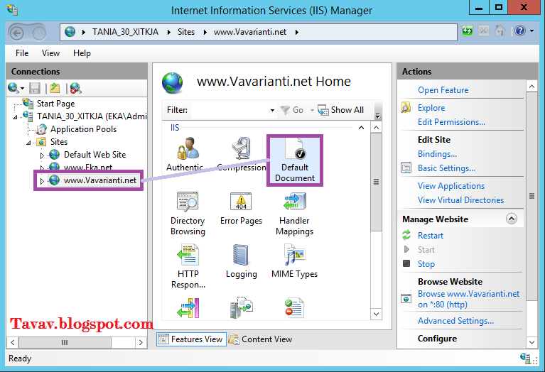The width and height of the screenshot is (545, 372).
Task: Click the feature view layout options arrow
Action: pos(377,116)
